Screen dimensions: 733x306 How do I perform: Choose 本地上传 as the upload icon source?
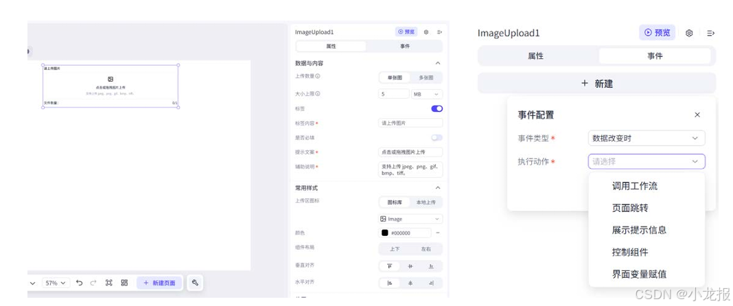[x=426, y=202]
